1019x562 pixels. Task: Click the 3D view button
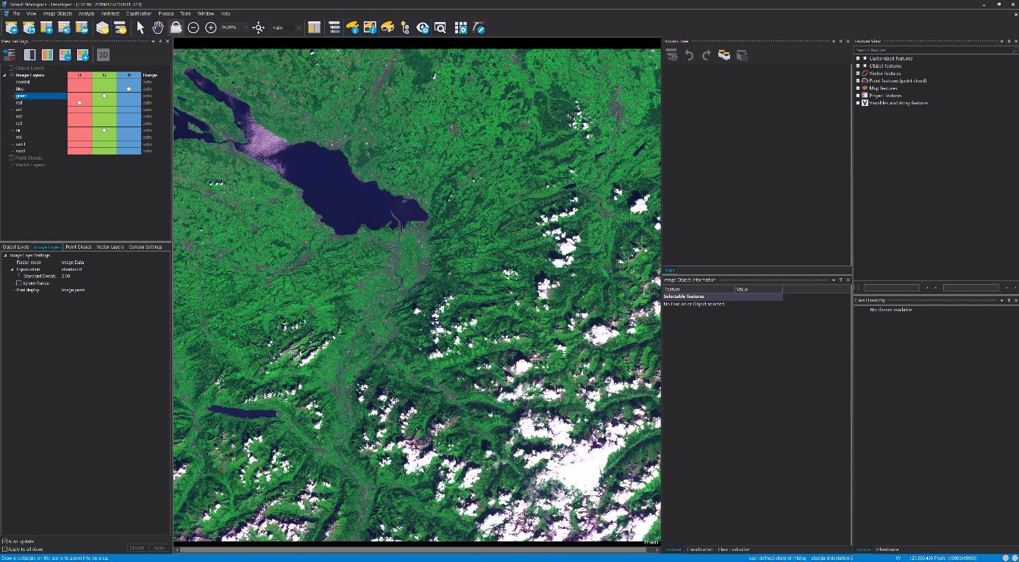pos(103,54)
